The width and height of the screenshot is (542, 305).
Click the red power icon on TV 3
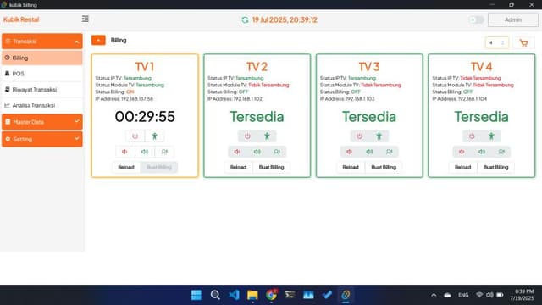[x=359, y=136]
